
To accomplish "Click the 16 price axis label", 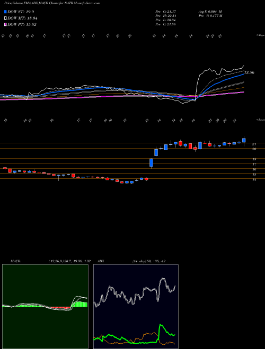I will (254, 169).
